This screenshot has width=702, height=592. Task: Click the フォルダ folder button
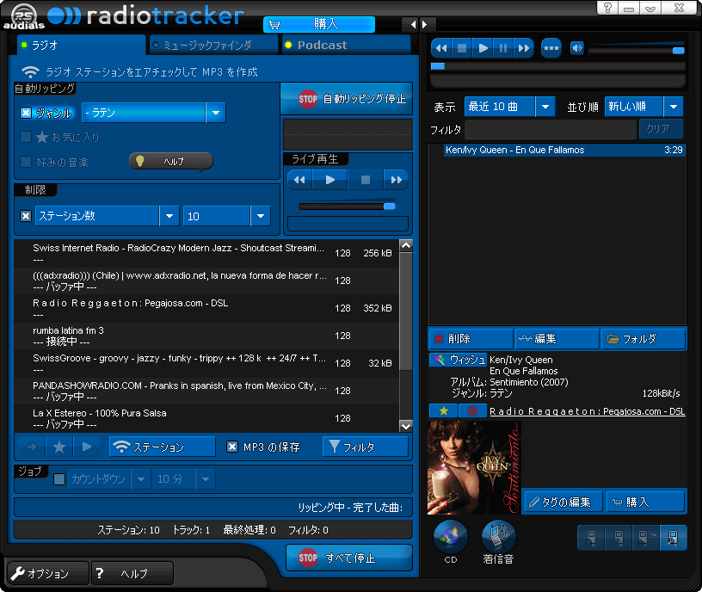(x=643, y=338)
